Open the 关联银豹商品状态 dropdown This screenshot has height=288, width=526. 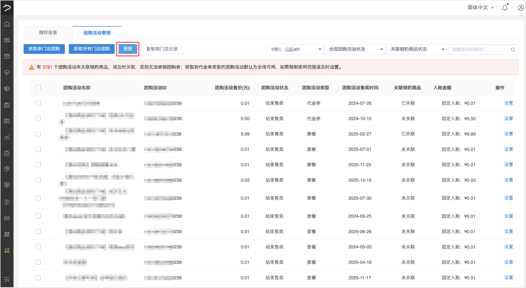pos(416,49)
